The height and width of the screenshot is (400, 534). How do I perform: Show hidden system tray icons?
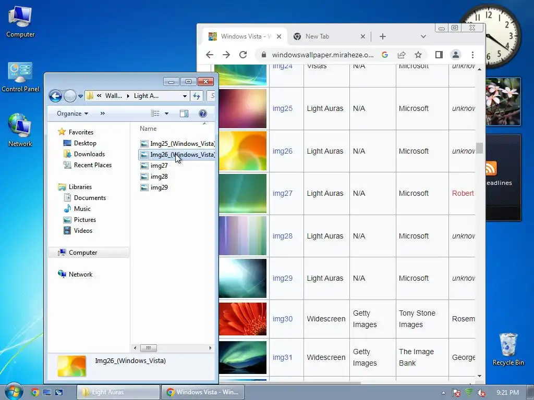[x=443, y=393]
